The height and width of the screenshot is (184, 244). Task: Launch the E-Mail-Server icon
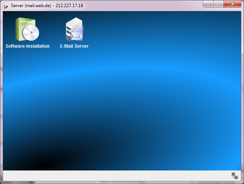tap(75, 29)
